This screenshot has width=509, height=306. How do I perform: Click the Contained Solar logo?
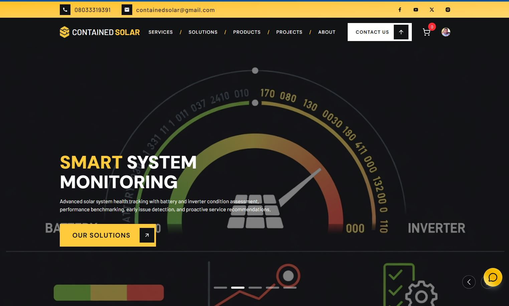point(100,32)
